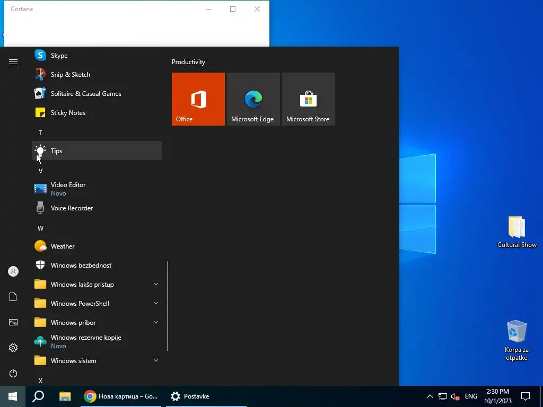Open File Explorer from taskbar
Screen dimensions: 543x407
tap(65, 396)
